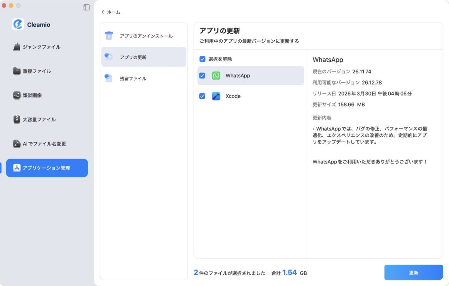Screen dimensions: 449x286
Task: Click the WhatsApp app icon in the list
Action: coord(216,75)
